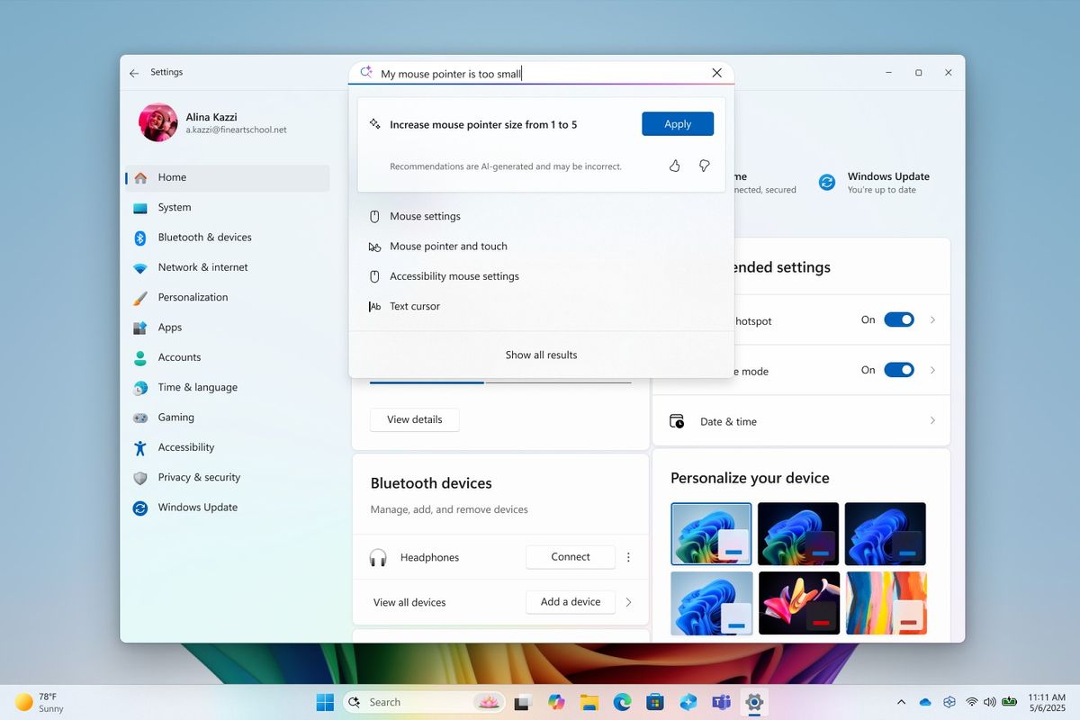
Task: Open Microsoft Teams from the taskbar
Action: pos(721,701)
